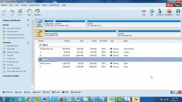
Task: Select Align All Partitions operation
Action: [x=13, y=46]
